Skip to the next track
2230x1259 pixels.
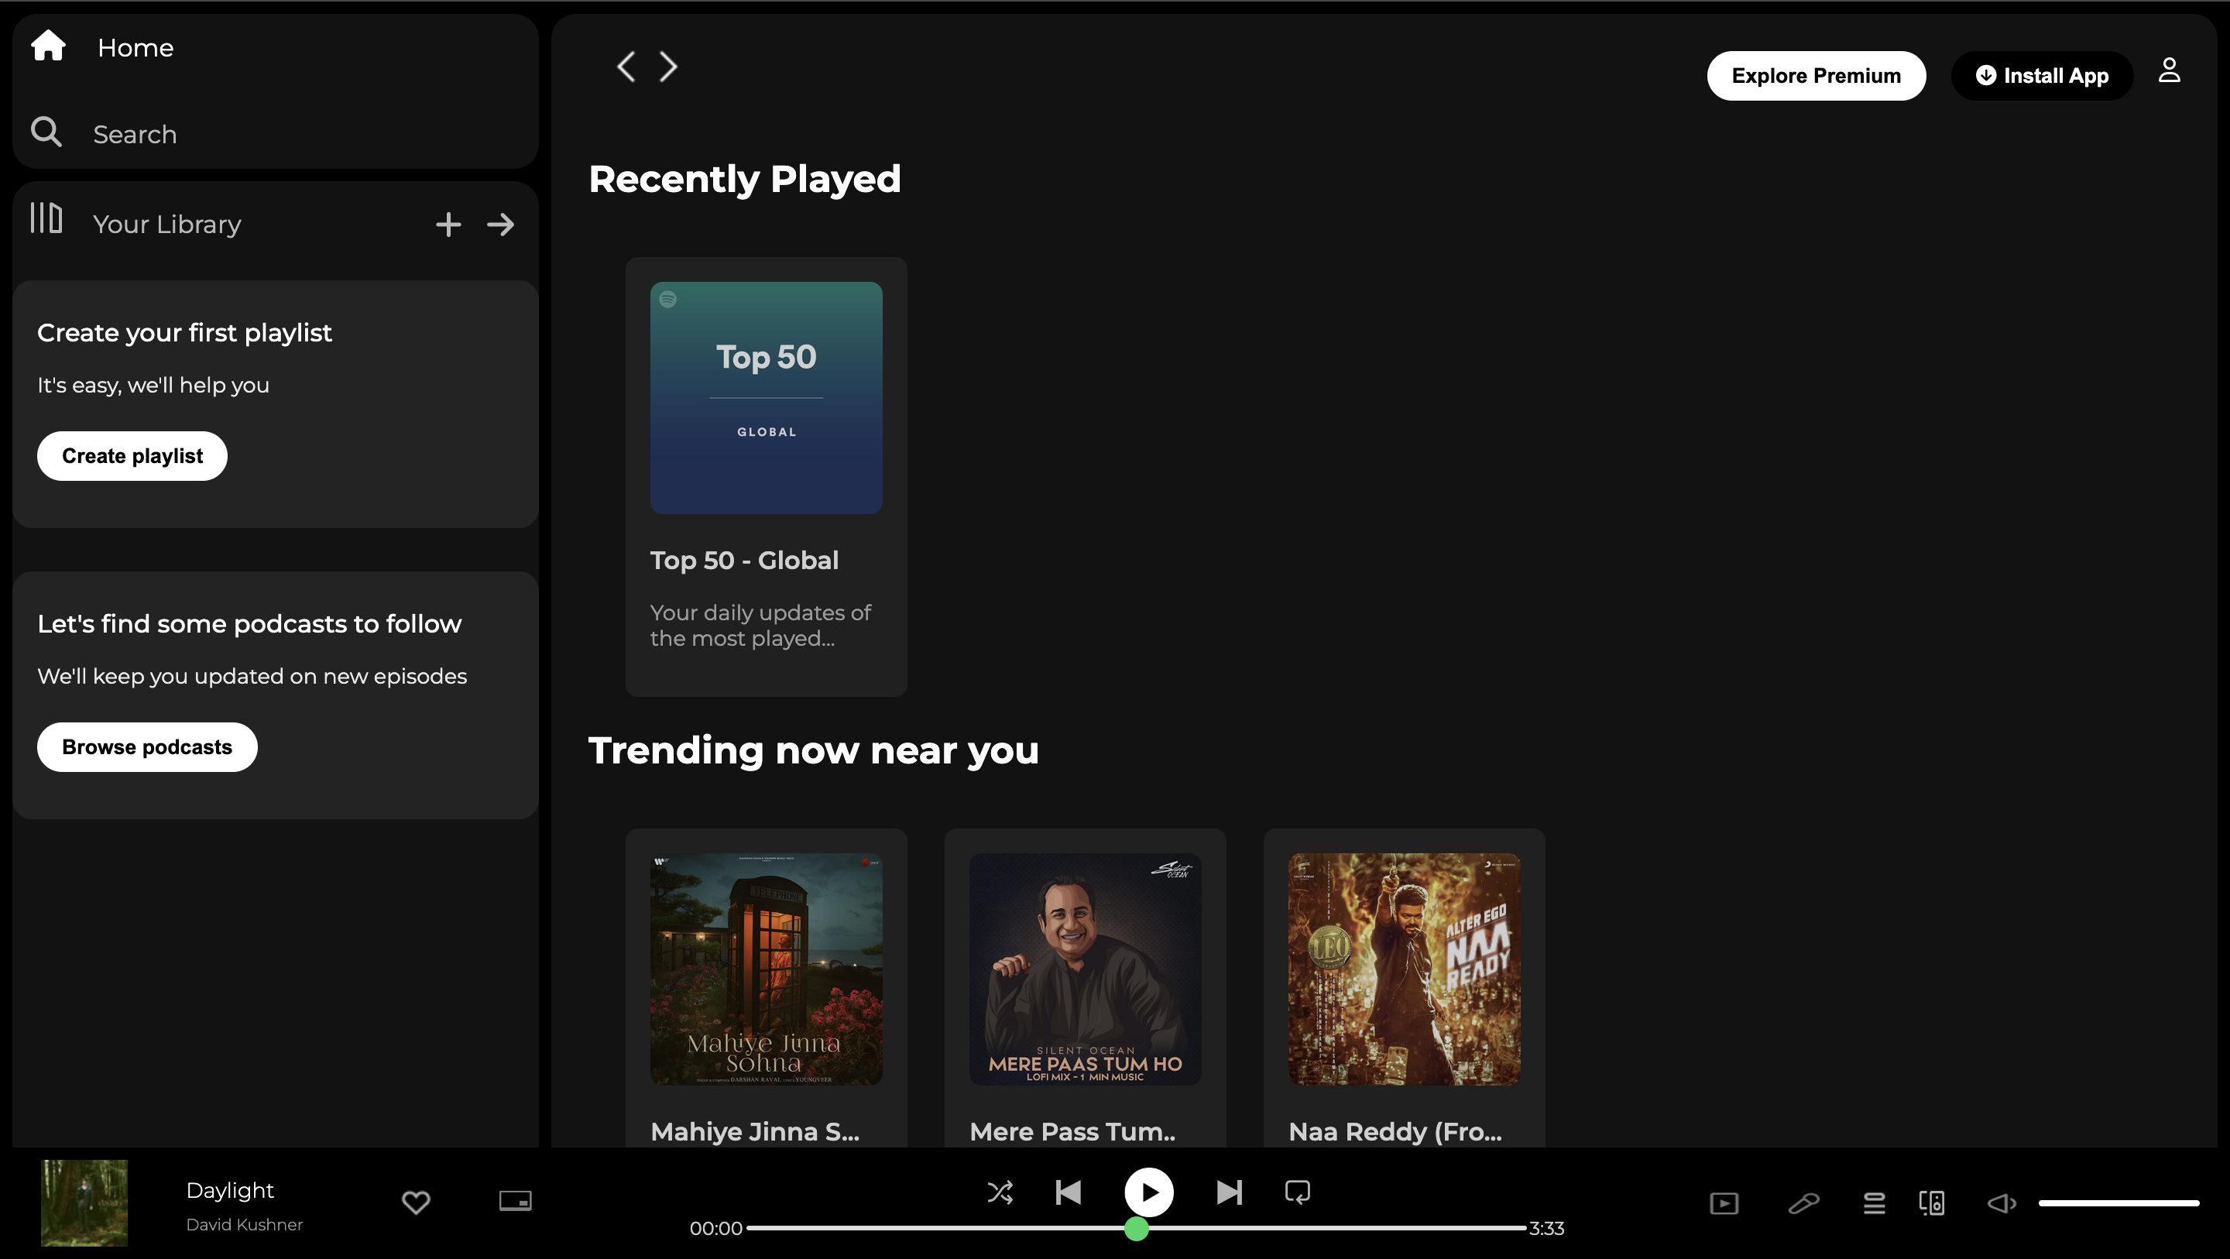point(1228,1192)
